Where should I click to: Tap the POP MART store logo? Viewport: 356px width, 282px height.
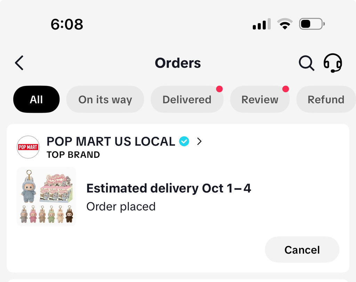coord(28,147)
